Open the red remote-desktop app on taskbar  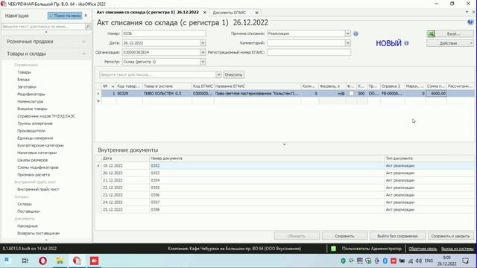[95, 261]
